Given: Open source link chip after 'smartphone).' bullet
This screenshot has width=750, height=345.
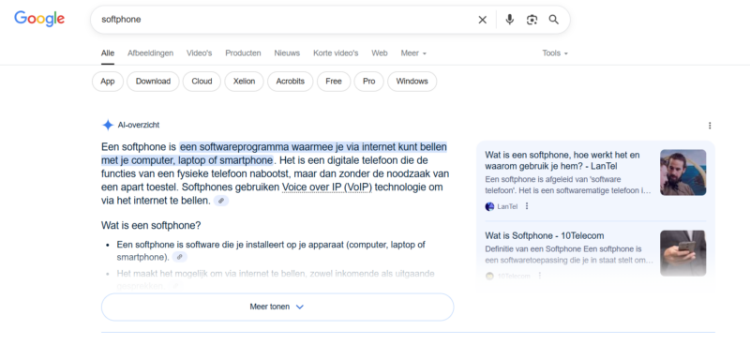Looking at the screenshot, I should (179, 257).
